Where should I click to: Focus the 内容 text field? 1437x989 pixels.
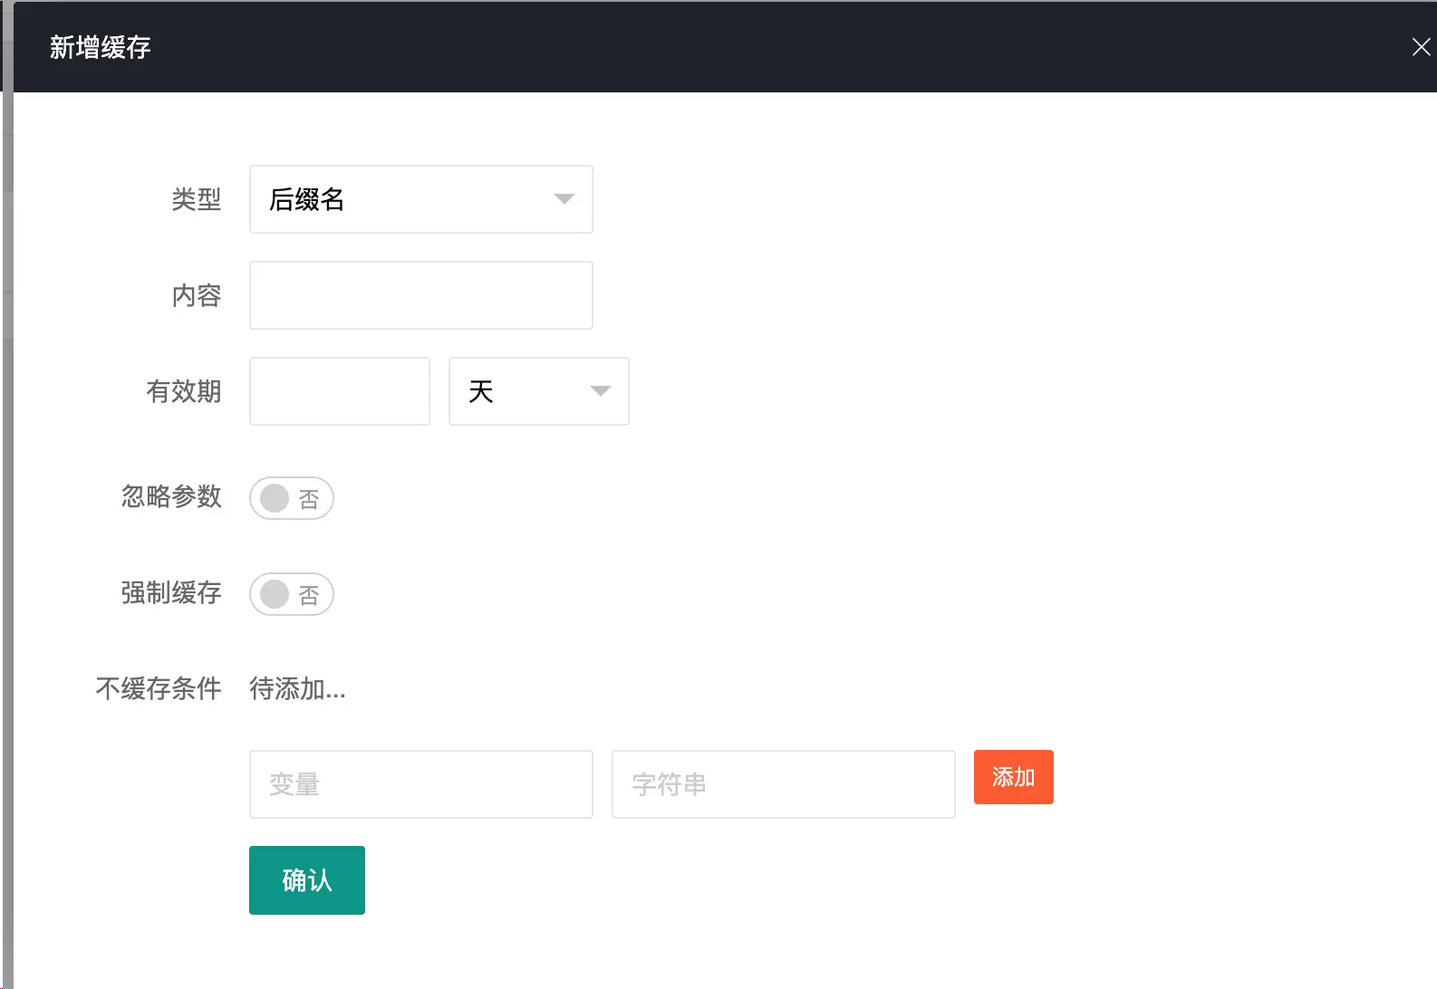click(420, 295)
